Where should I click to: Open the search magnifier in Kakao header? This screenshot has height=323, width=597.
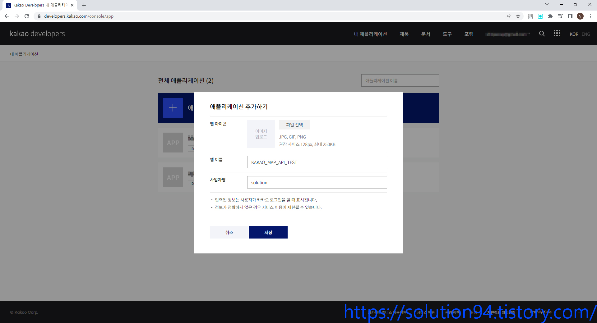click(542, 34)
